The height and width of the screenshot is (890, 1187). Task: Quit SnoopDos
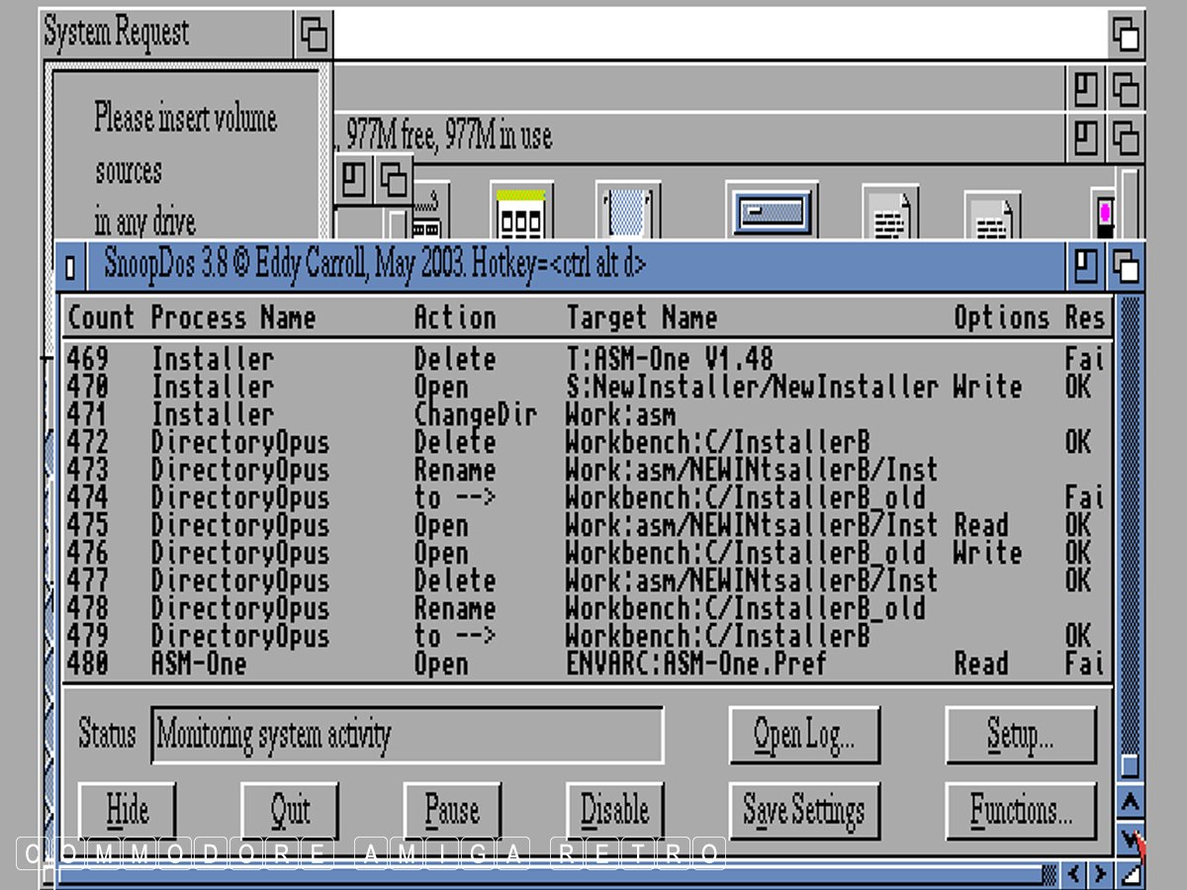pos(290,811)
